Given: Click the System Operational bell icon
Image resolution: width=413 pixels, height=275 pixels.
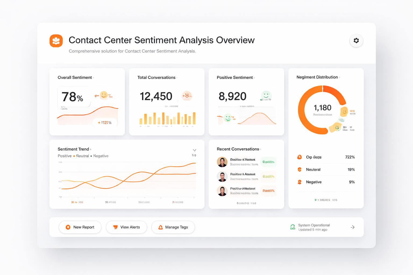Looking at the screenshot, I should (x=293, y=227).
